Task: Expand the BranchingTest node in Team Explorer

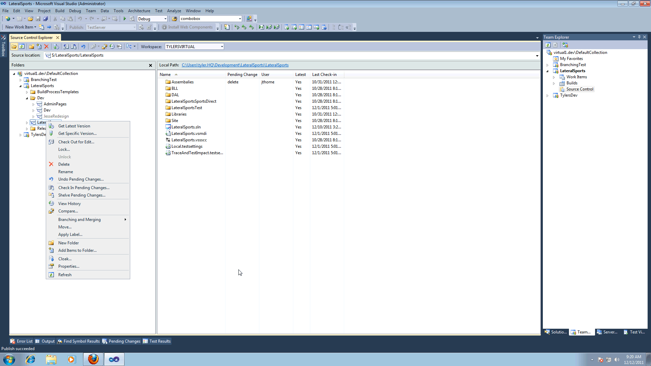Action: point(548,65)
